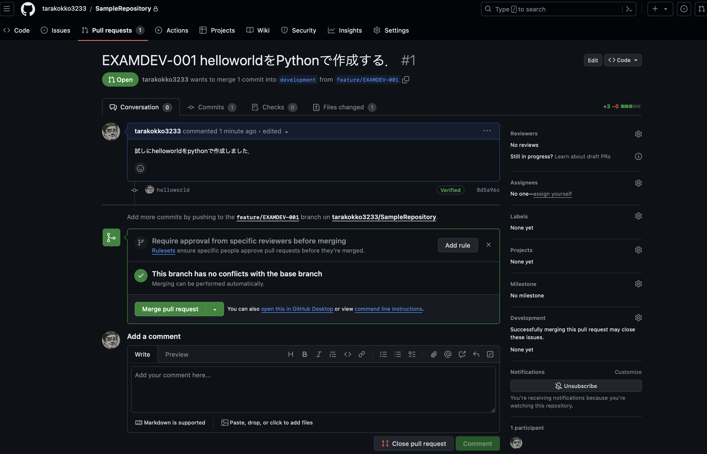Unsubscribe from notifications for this PR
This screenshot has width=707, height=454.
[x=575, y=386]
